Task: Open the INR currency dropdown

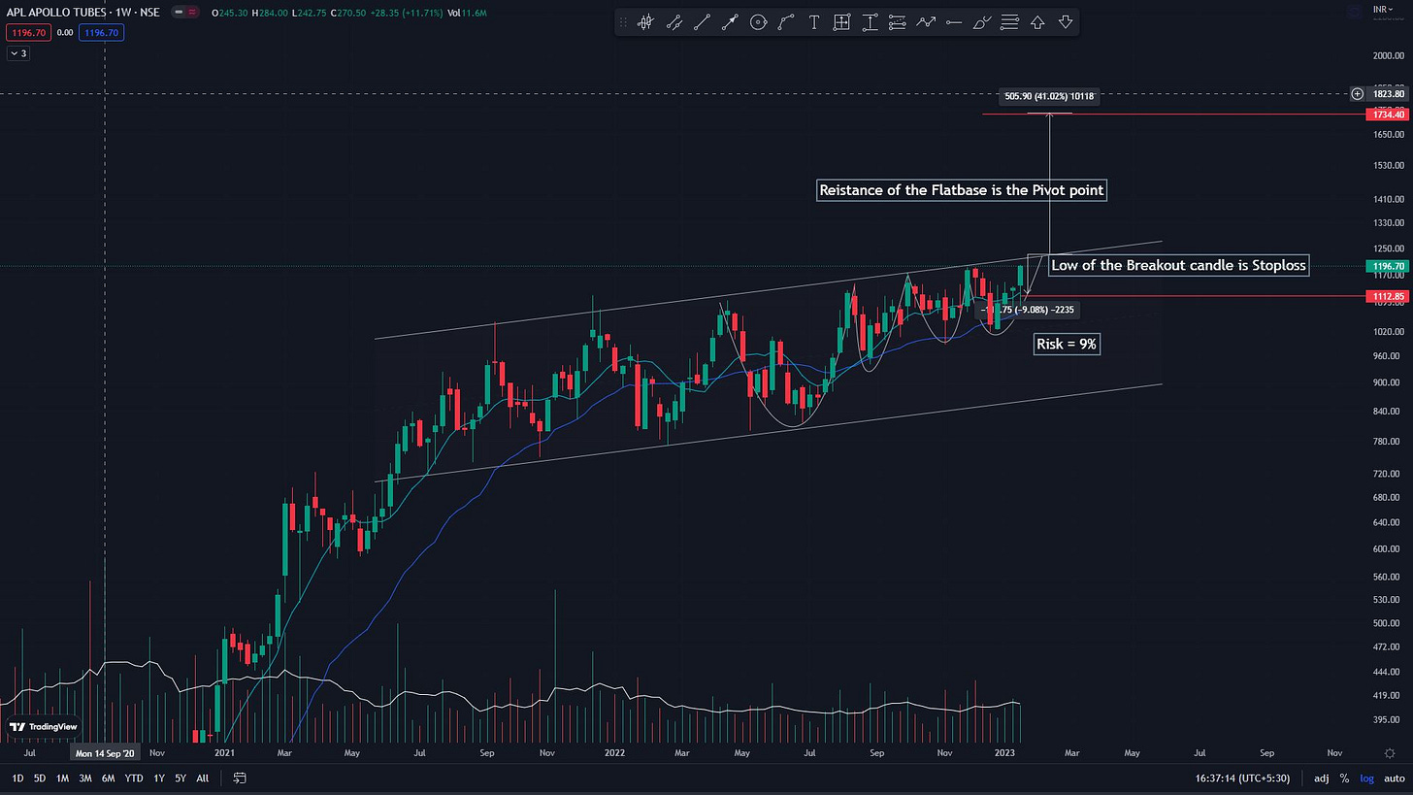Action: tap(1383, 10)
